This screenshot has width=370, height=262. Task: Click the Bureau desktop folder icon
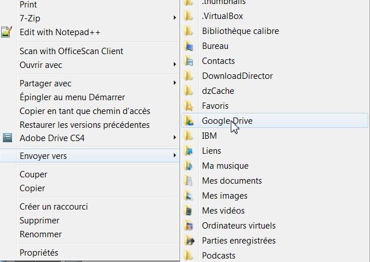click(x=189, y=46)
